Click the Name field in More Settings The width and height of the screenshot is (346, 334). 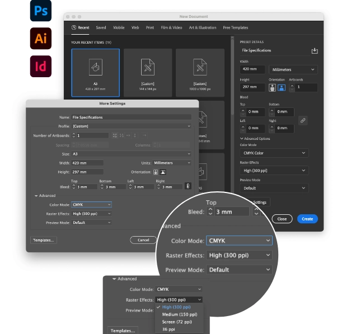pyautogui.click(x=131, y=117)
